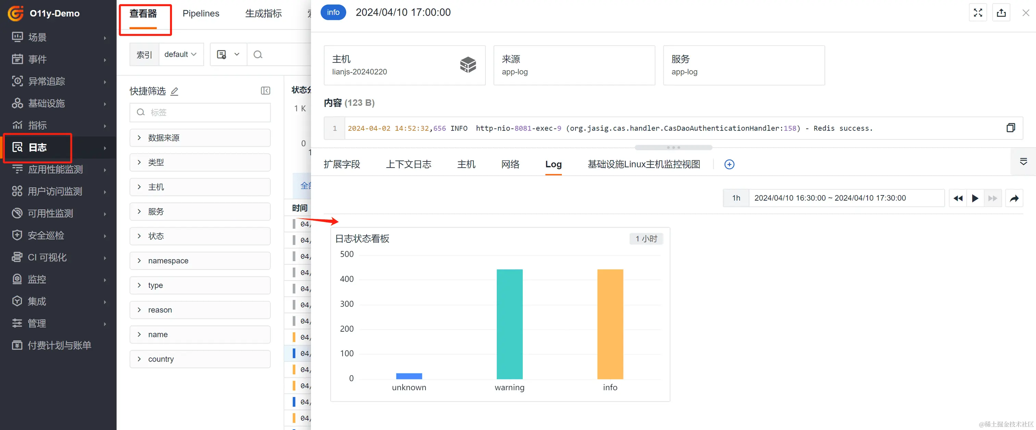Open the Pipelines tab
The image size is (1036, 430).
(201, 14)
